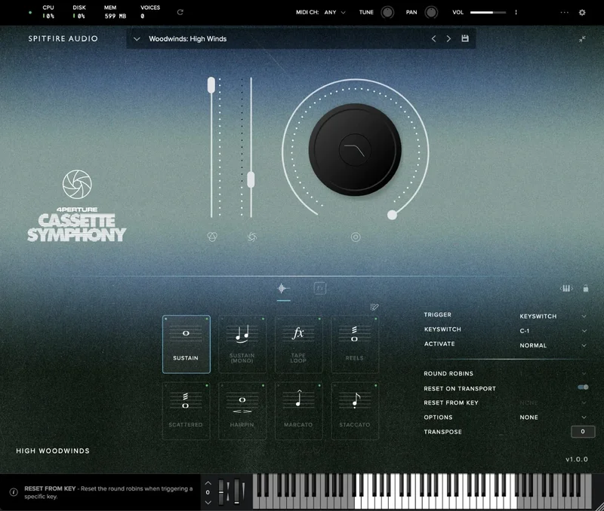This screenshot has width=604, height=511.
Task: Click the TUNE knob in the top bar
Action: [x=387, y=12]
